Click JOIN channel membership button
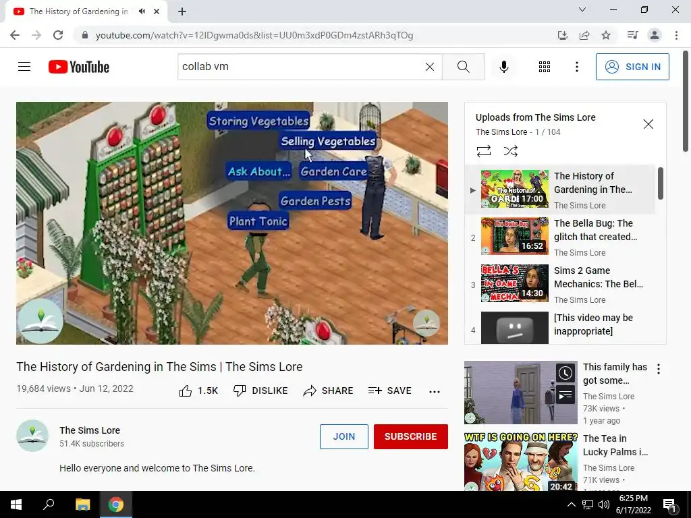The height and width of the screenshot is (518, 691). (x=343, y=436)
